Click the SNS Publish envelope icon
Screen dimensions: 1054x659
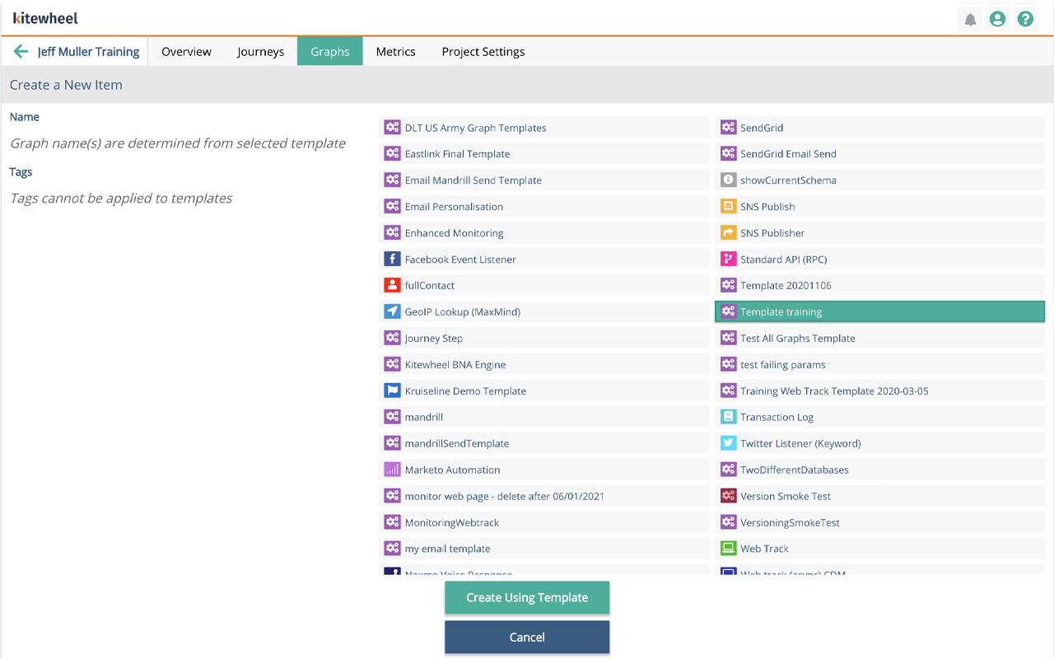[x=728, y=206]
